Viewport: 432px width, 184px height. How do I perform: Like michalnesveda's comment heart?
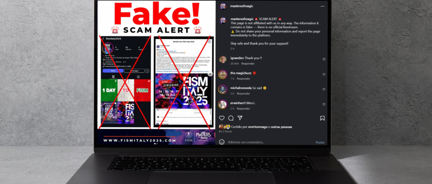(324, 90)
